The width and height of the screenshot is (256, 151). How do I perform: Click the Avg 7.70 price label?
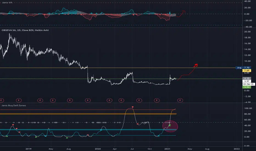pyautogui.click(x=243, y=68)
